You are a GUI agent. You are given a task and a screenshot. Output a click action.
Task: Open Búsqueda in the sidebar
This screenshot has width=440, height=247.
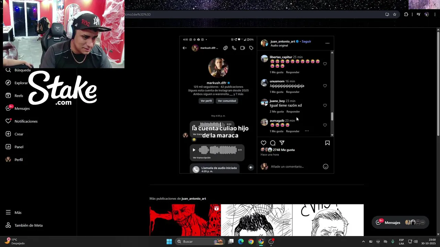(18, 70)
